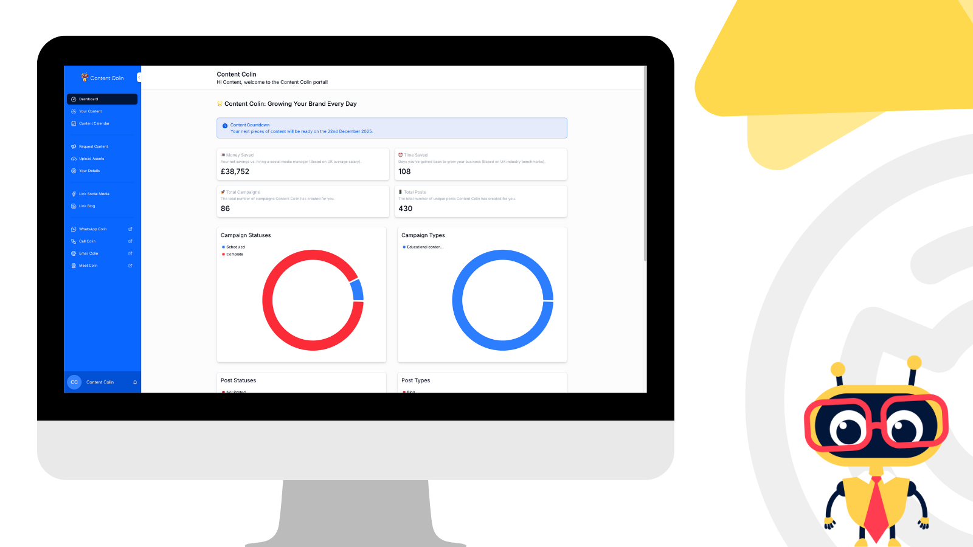Click the CC user avatar
Image resolution: width=973 pixels, height=547 pixels.
click(x=74, y=382)
